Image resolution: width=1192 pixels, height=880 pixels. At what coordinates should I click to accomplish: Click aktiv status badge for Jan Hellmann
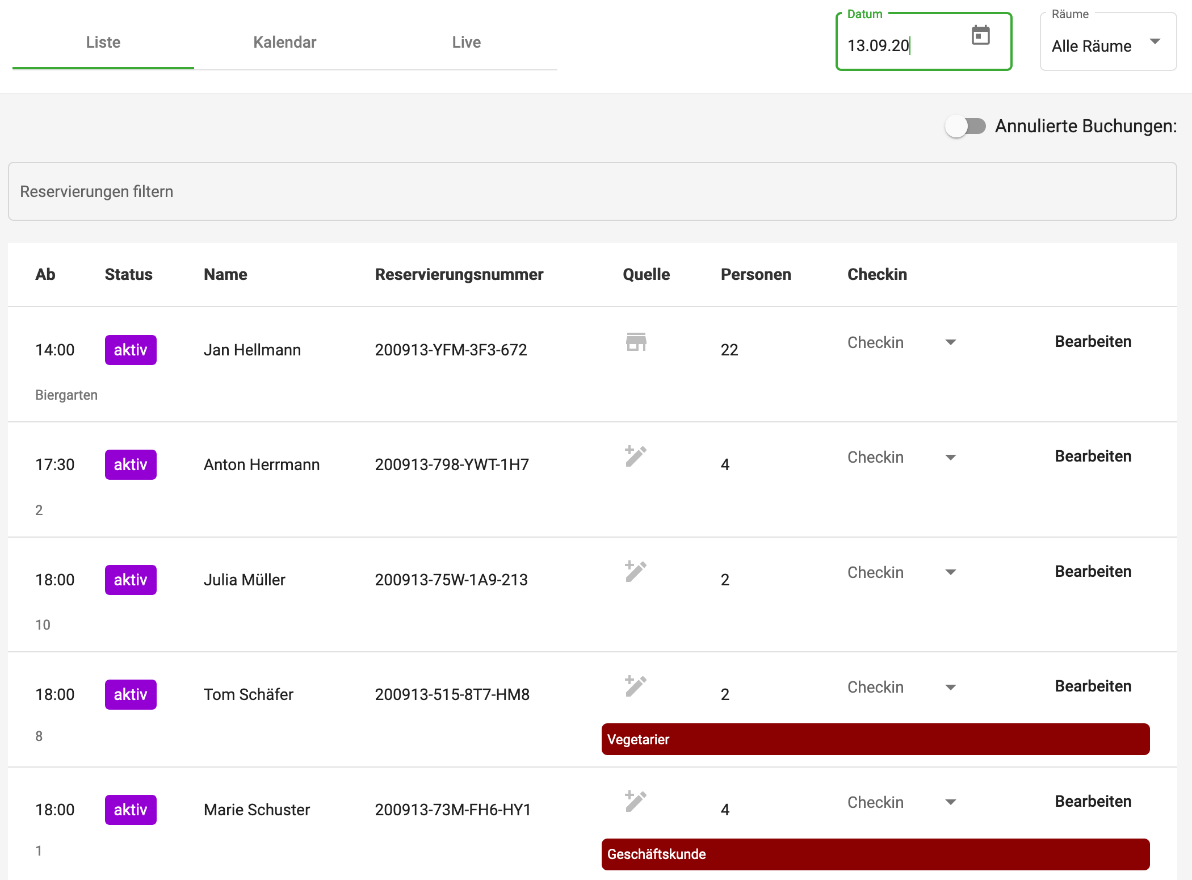tap(131, 350)
